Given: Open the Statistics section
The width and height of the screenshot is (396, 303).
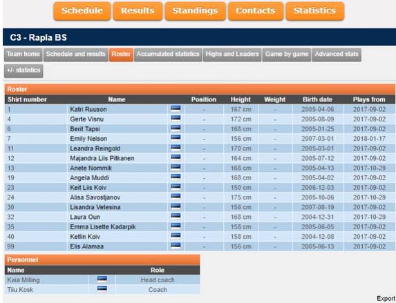Looking at the screenshot, I should coord(314,11).
